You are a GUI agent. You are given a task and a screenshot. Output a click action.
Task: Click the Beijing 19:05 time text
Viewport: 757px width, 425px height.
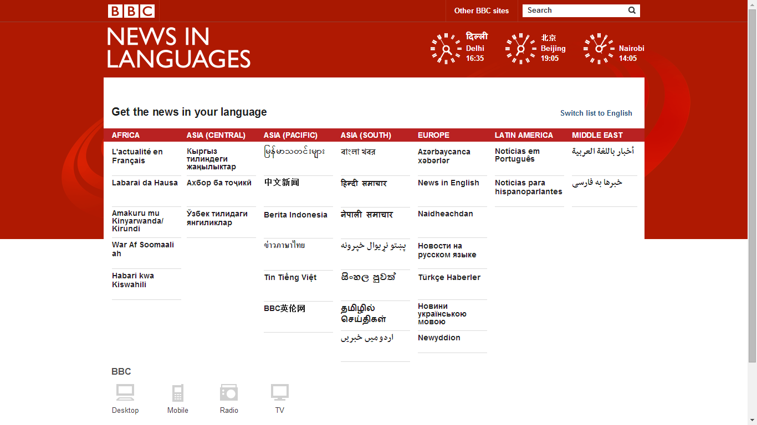(x=550, y=58)
